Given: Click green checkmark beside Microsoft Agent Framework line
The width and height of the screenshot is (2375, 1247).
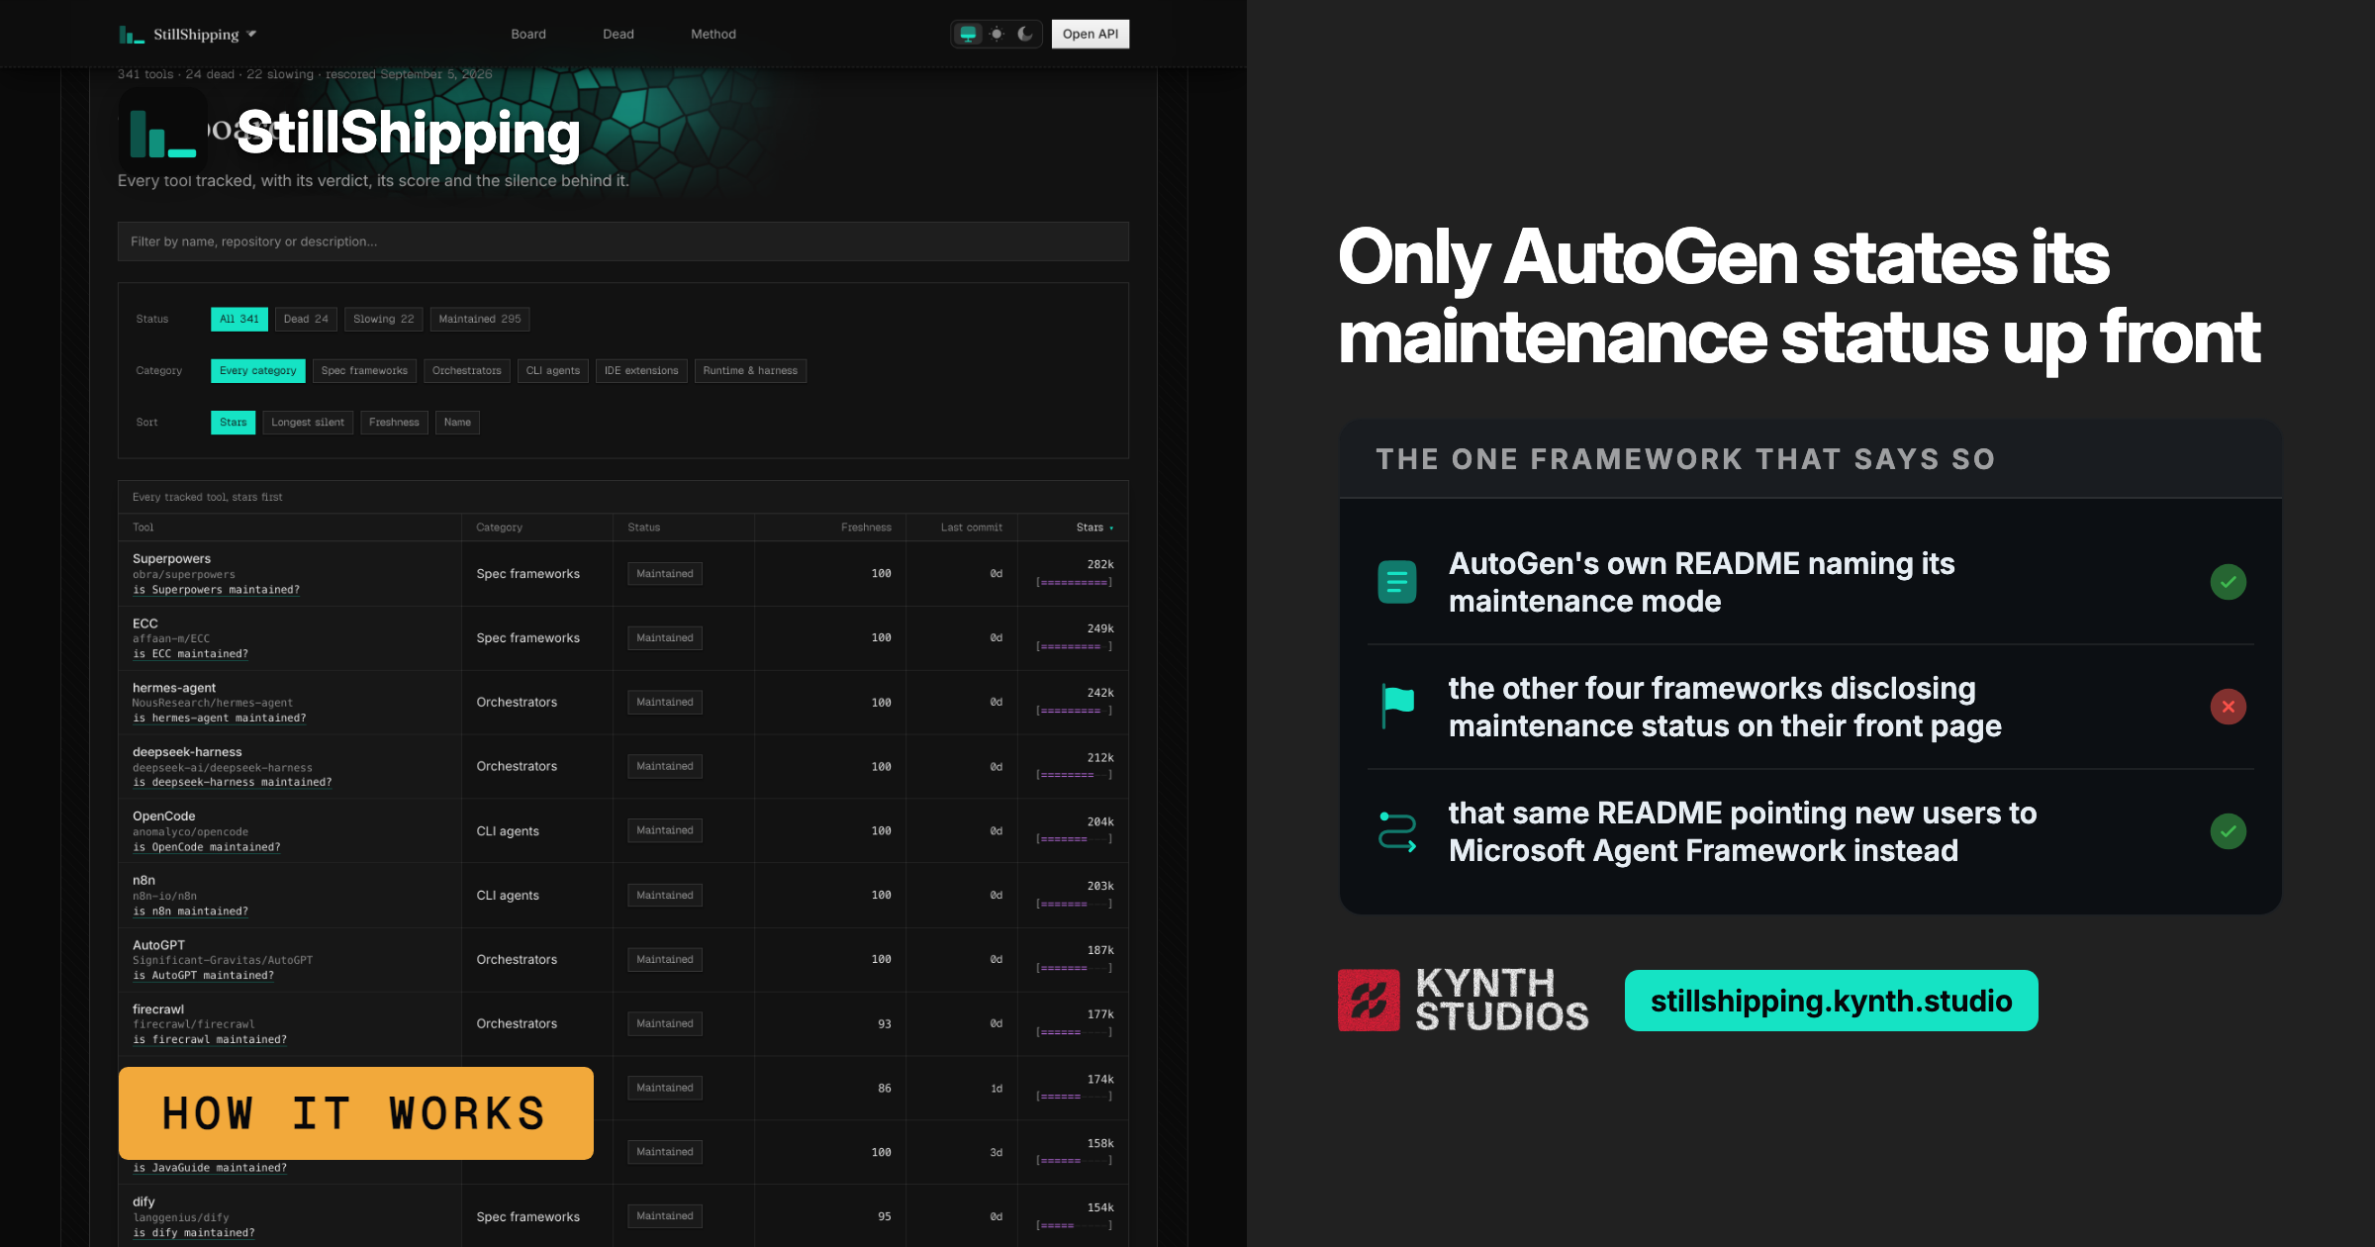Looking at the screenshot, I should [x=2228, y=831].
